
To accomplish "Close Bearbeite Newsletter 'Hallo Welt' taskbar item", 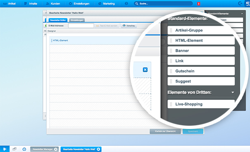I will [98, 149].
